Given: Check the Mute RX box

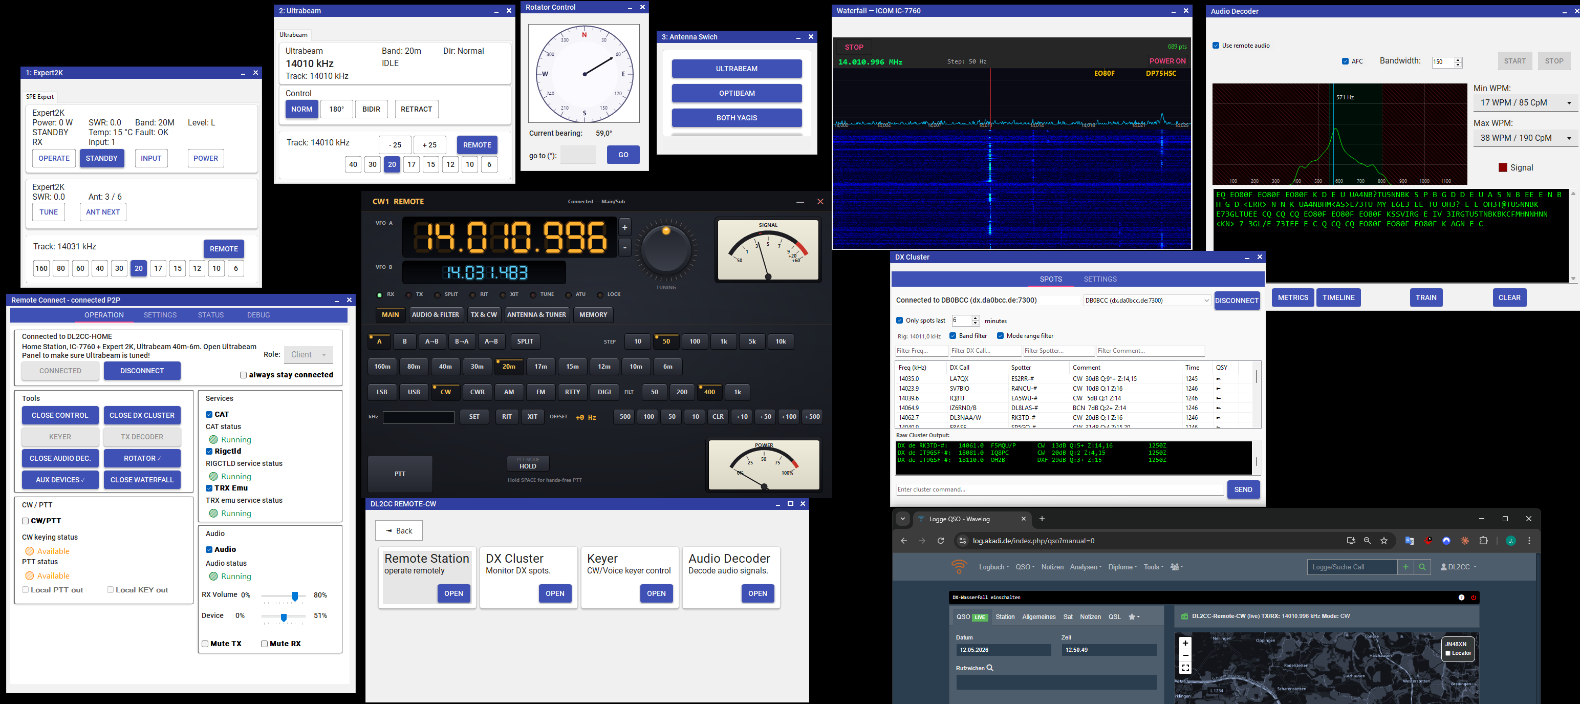Looking at the screenshot, I should coord(264,644).
